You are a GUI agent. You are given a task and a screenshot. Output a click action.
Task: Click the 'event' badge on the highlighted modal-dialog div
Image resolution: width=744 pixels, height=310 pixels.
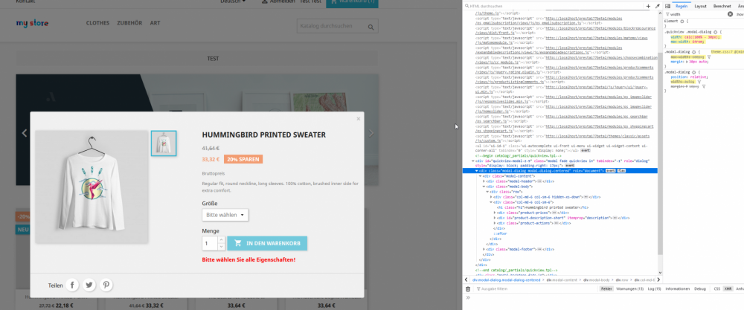[610, 170]
